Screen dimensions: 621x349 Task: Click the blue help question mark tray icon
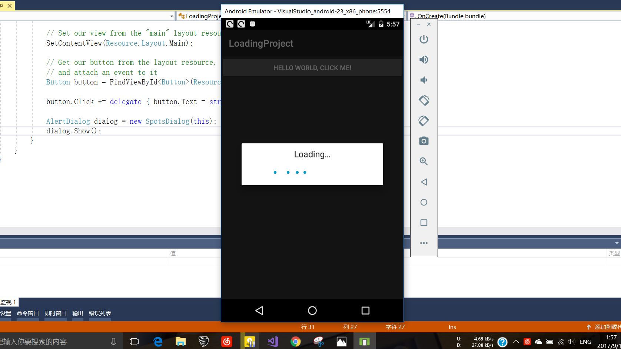502,342
